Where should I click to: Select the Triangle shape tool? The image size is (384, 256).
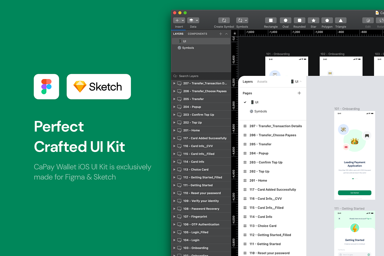pyautogui.click(x=341, y=20)
